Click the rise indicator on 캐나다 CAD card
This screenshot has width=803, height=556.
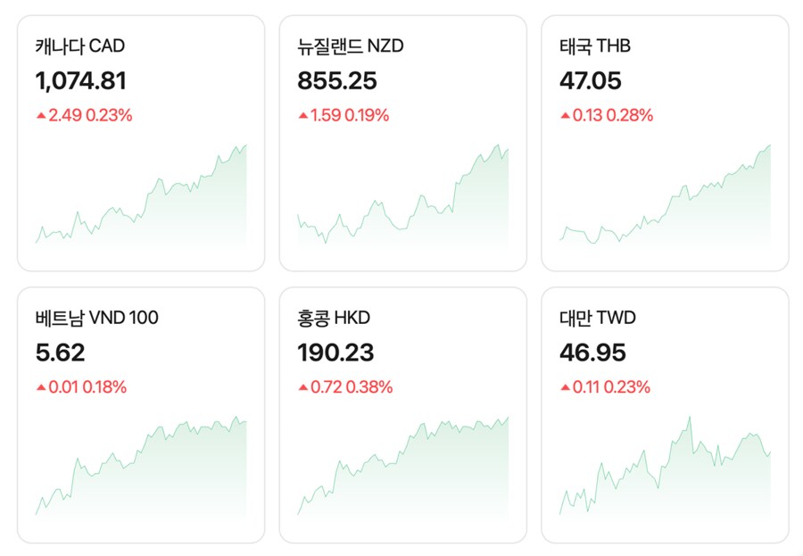(x=39, y=114)
